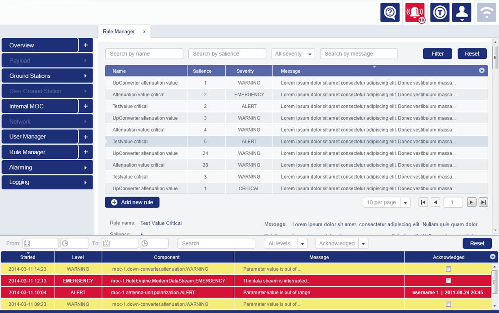Click the circled T icon in header

pyautogui.click(x=439, y=13)
